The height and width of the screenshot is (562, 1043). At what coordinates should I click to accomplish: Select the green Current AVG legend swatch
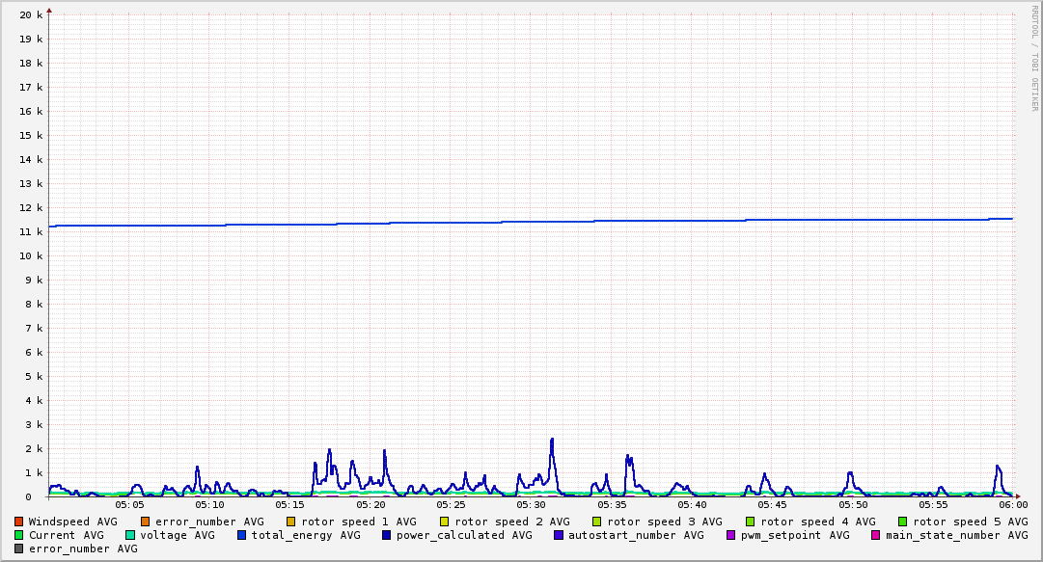click(19, 535)
